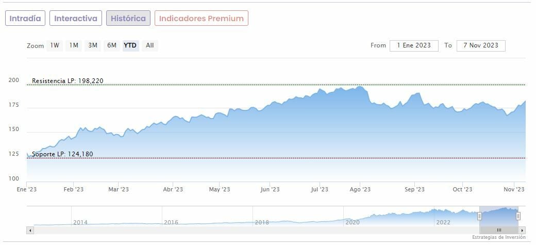
Task: Click the left navigator range handle
Action: [479, 216]
